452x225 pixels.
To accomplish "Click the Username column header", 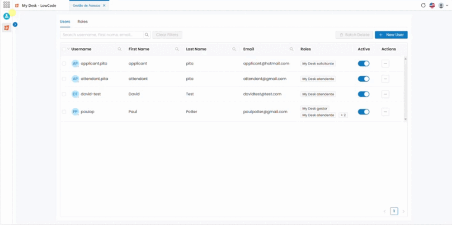I will click(x=81, y=49).
